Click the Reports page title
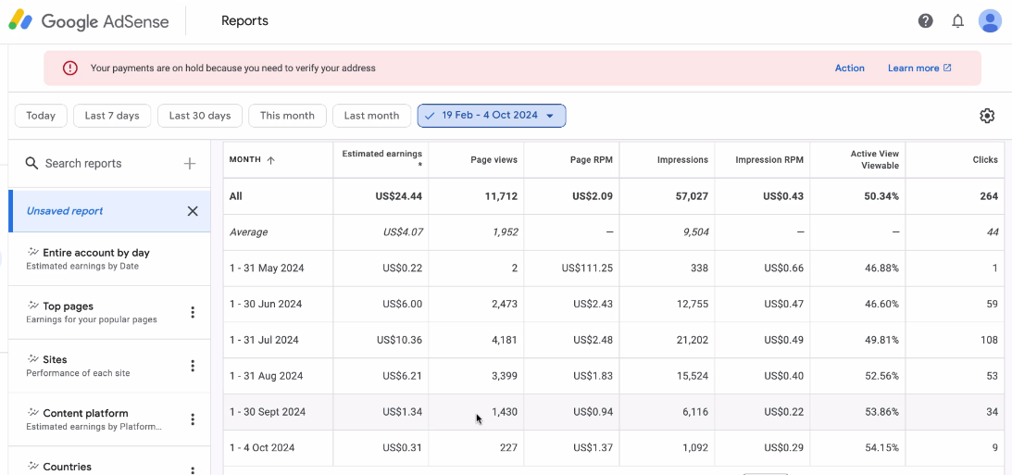1012x475 pixels. (244, 21)
